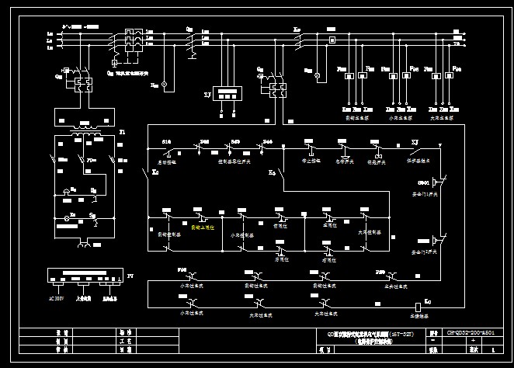This screenshot has height=368, width=514.
Task: Select the T1 transformer winding symbol
Action: click(87, 134)
